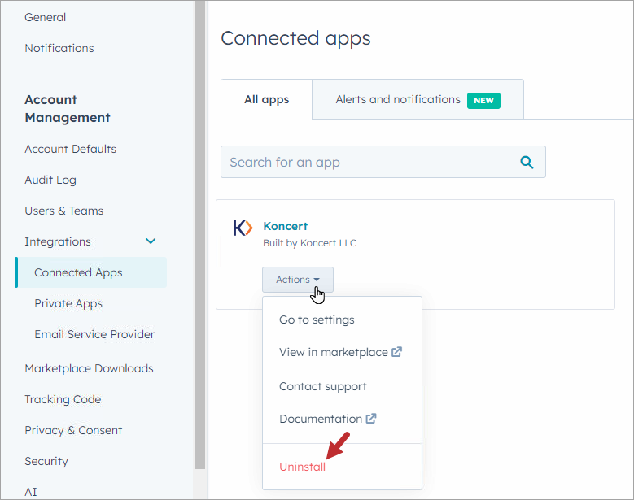
Task: Choose Go to settings menu item
Action: click(x=317, y=320)
